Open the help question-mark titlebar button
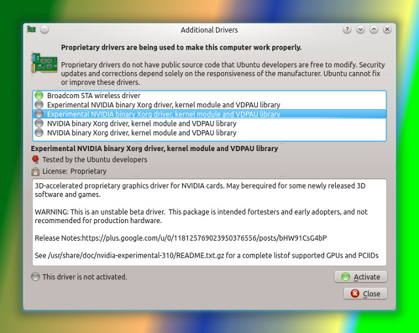Screen dimensions: 419x333 click(x=347, y=29)
